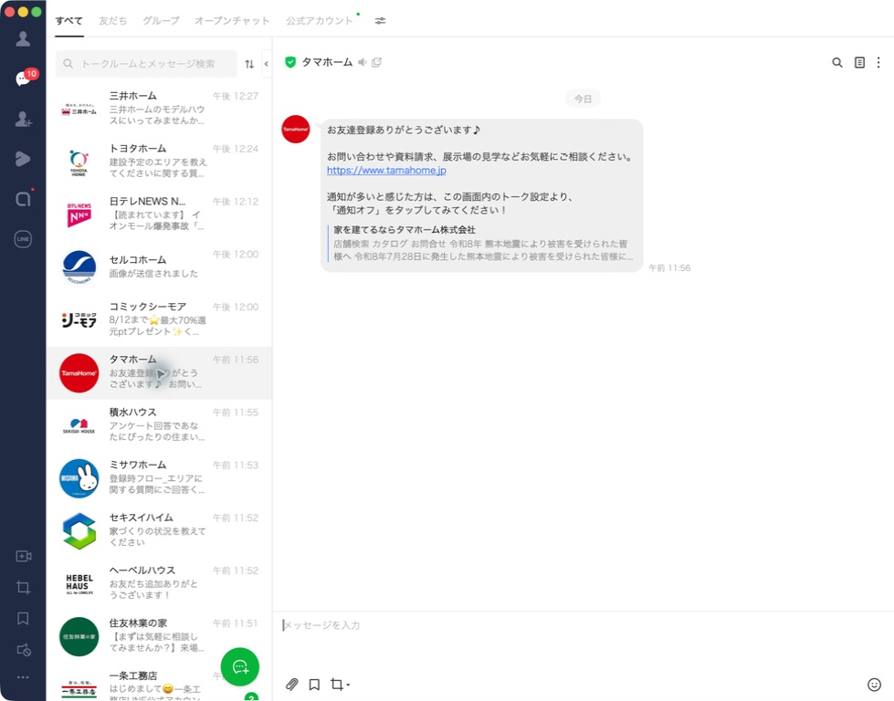The image size is (894, 701).
Task: Open the セルコホーム chat
Action: 159,267
